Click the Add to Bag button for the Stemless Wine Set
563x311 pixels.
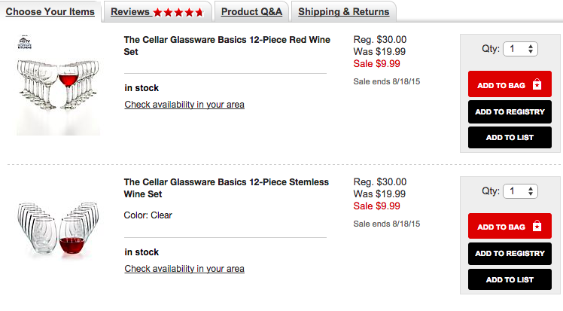pyautogui.click(x=510, y=226)
